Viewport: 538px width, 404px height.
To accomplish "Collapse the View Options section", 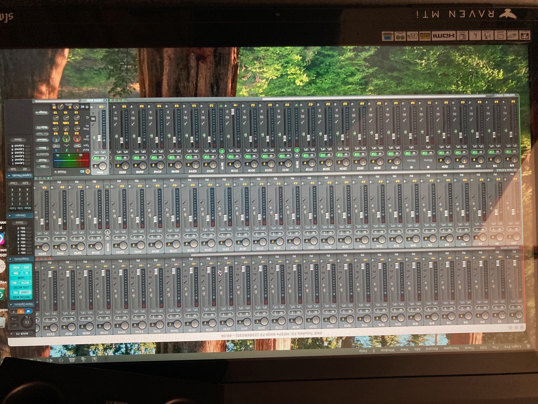I will 11,304.
